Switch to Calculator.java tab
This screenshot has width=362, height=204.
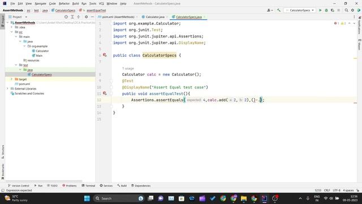pos(155,17)
